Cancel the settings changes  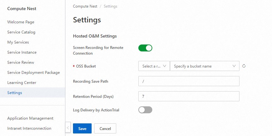click(x=105, y=129)
